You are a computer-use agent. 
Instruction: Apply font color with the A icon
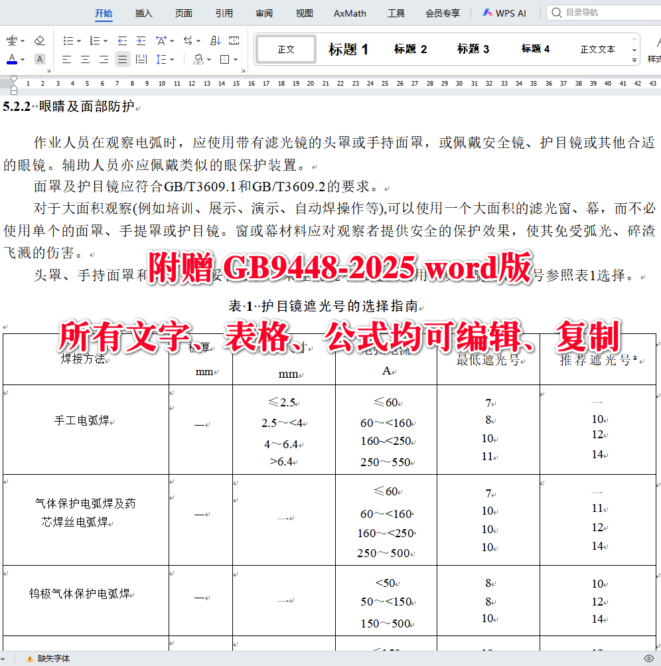(12, 58)
